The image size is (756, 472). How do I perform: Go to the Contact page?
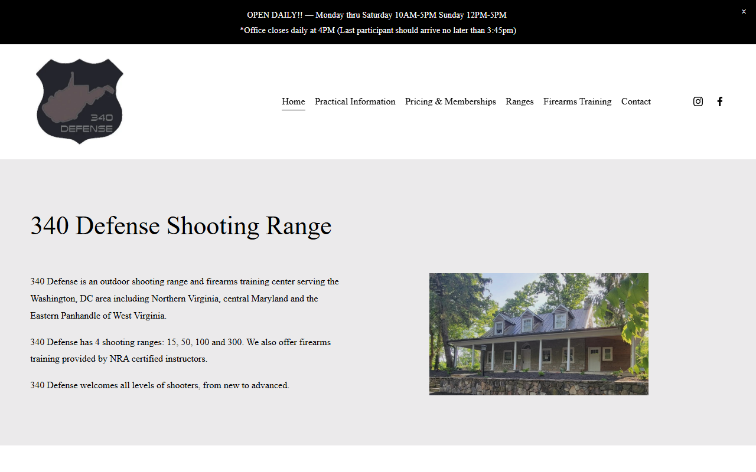point(636,101)
